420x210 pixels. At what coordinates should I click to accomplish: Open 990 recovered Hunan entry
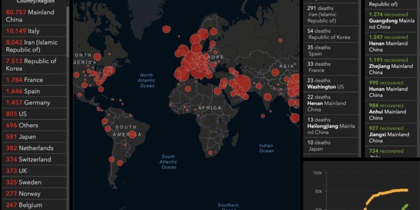click(x=391, y=89)
